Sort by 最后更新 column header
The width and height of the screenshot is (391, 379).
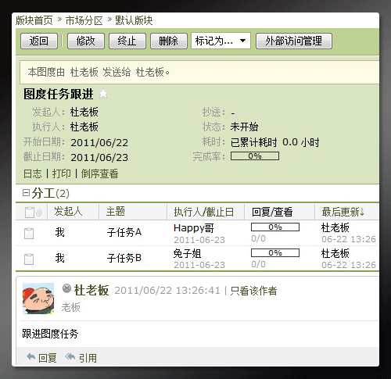click(340, 212)
